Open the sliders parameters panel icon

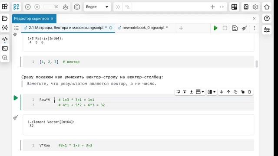click(x=267, y=30)
